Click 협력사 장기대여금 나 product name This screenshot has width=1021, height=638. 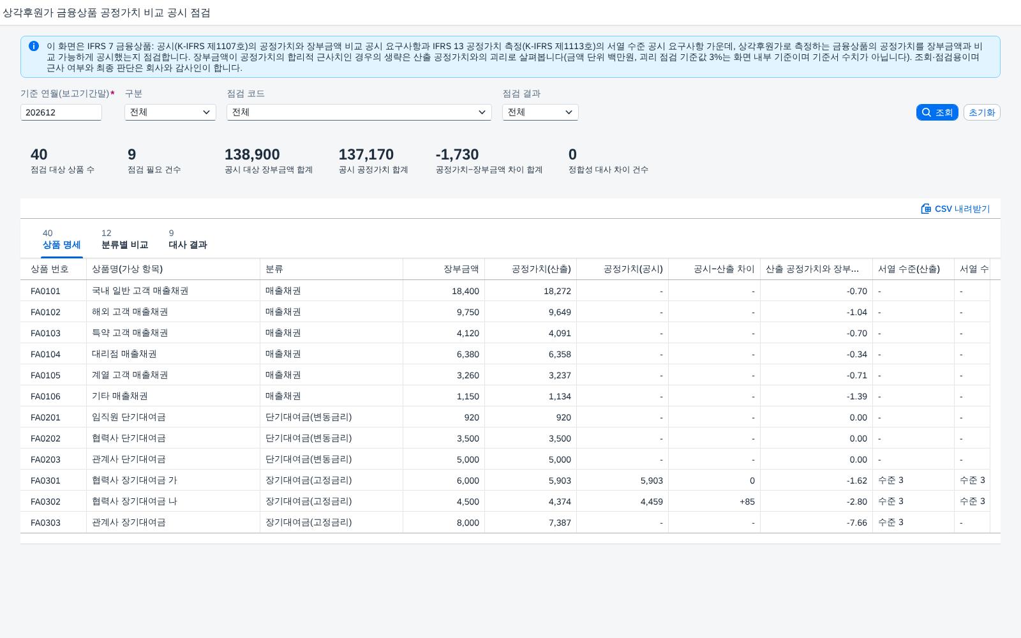tap(135, 501)
